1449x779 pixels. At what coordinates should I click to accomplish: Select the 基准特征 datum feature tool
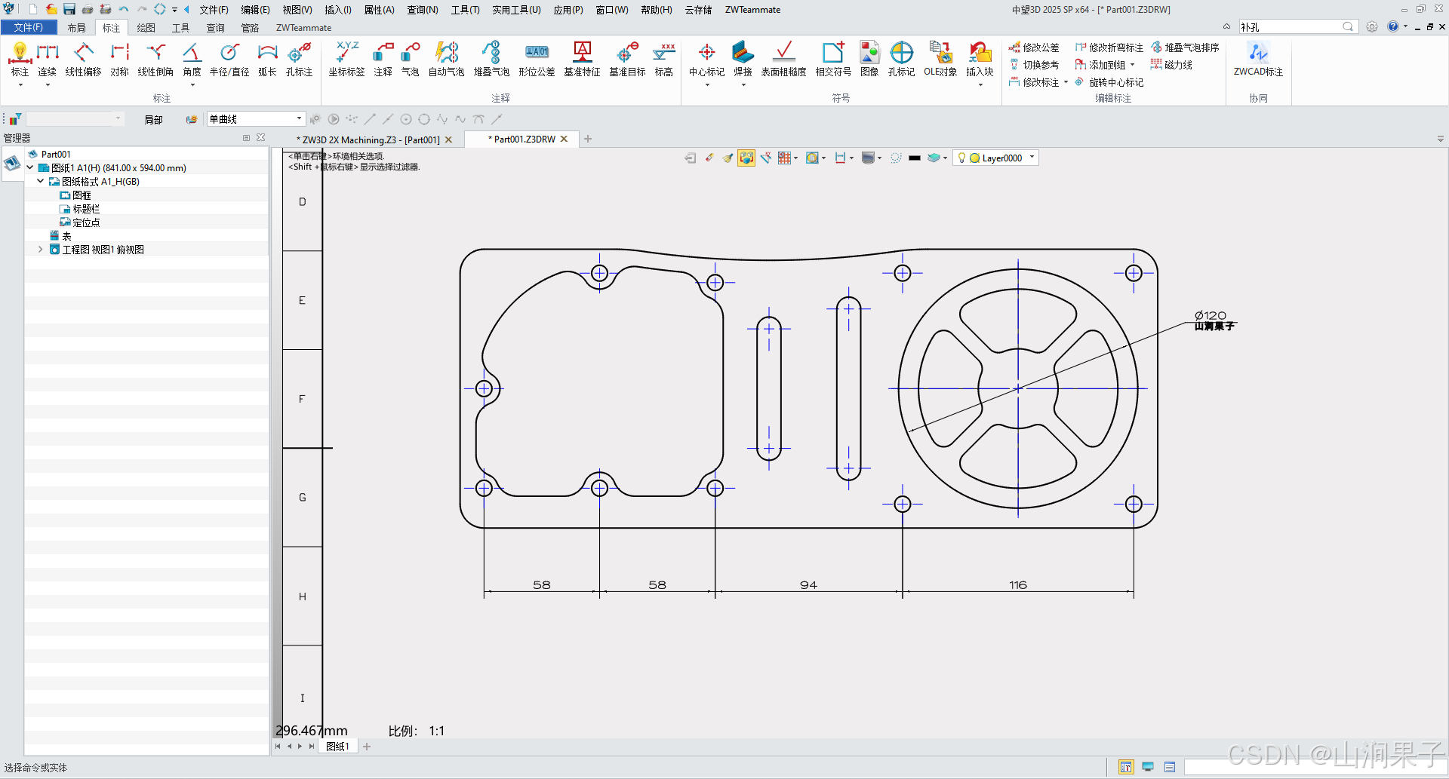[582, 60]
